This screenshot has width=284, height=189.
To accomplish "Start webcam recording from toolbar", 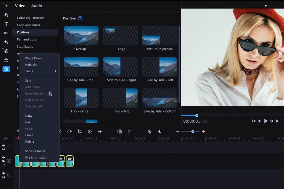I will click(150, 131).
